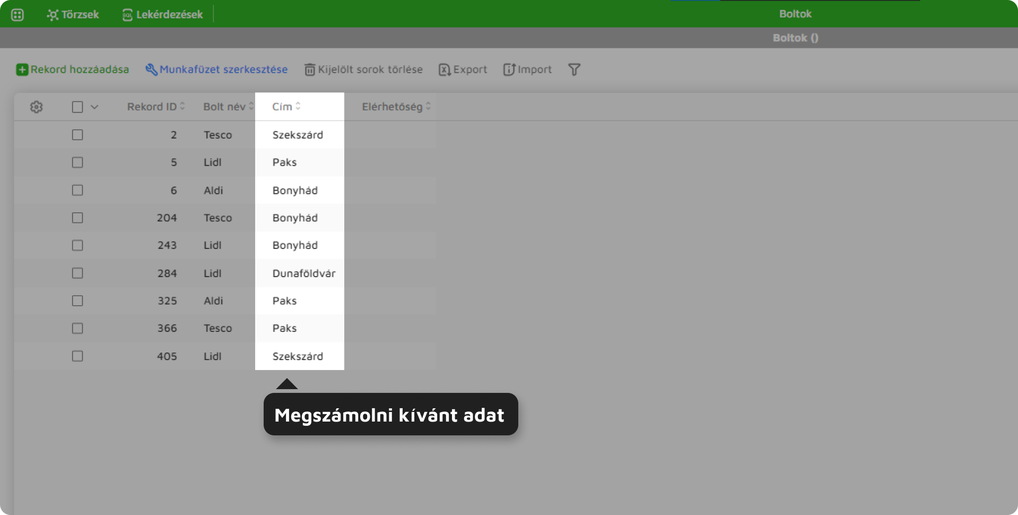Check the row with Rekord ID 2

pyautogui.click(x=77, y=135)
